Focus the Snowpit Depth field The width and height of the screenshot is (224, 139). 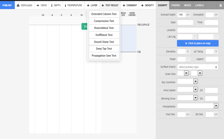point(181,15)
